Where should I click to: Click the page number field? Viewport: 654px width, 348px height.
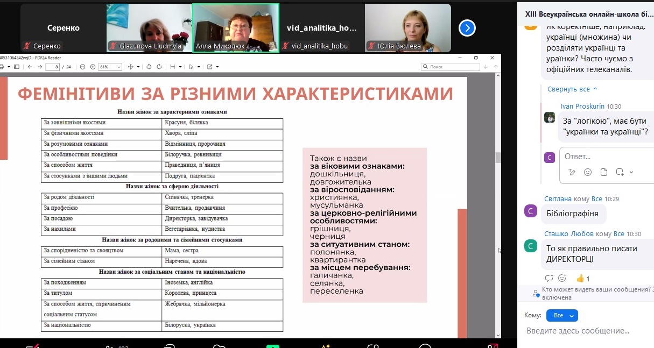click(52, 67)
